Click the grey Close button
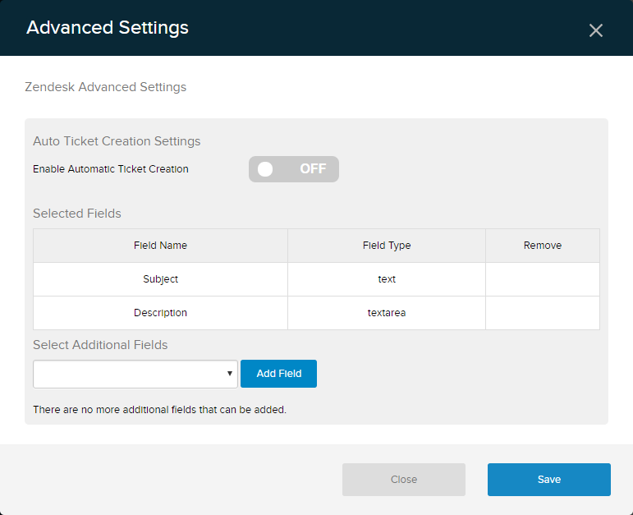This screenshot has width=633, height=515. (403, 480)
